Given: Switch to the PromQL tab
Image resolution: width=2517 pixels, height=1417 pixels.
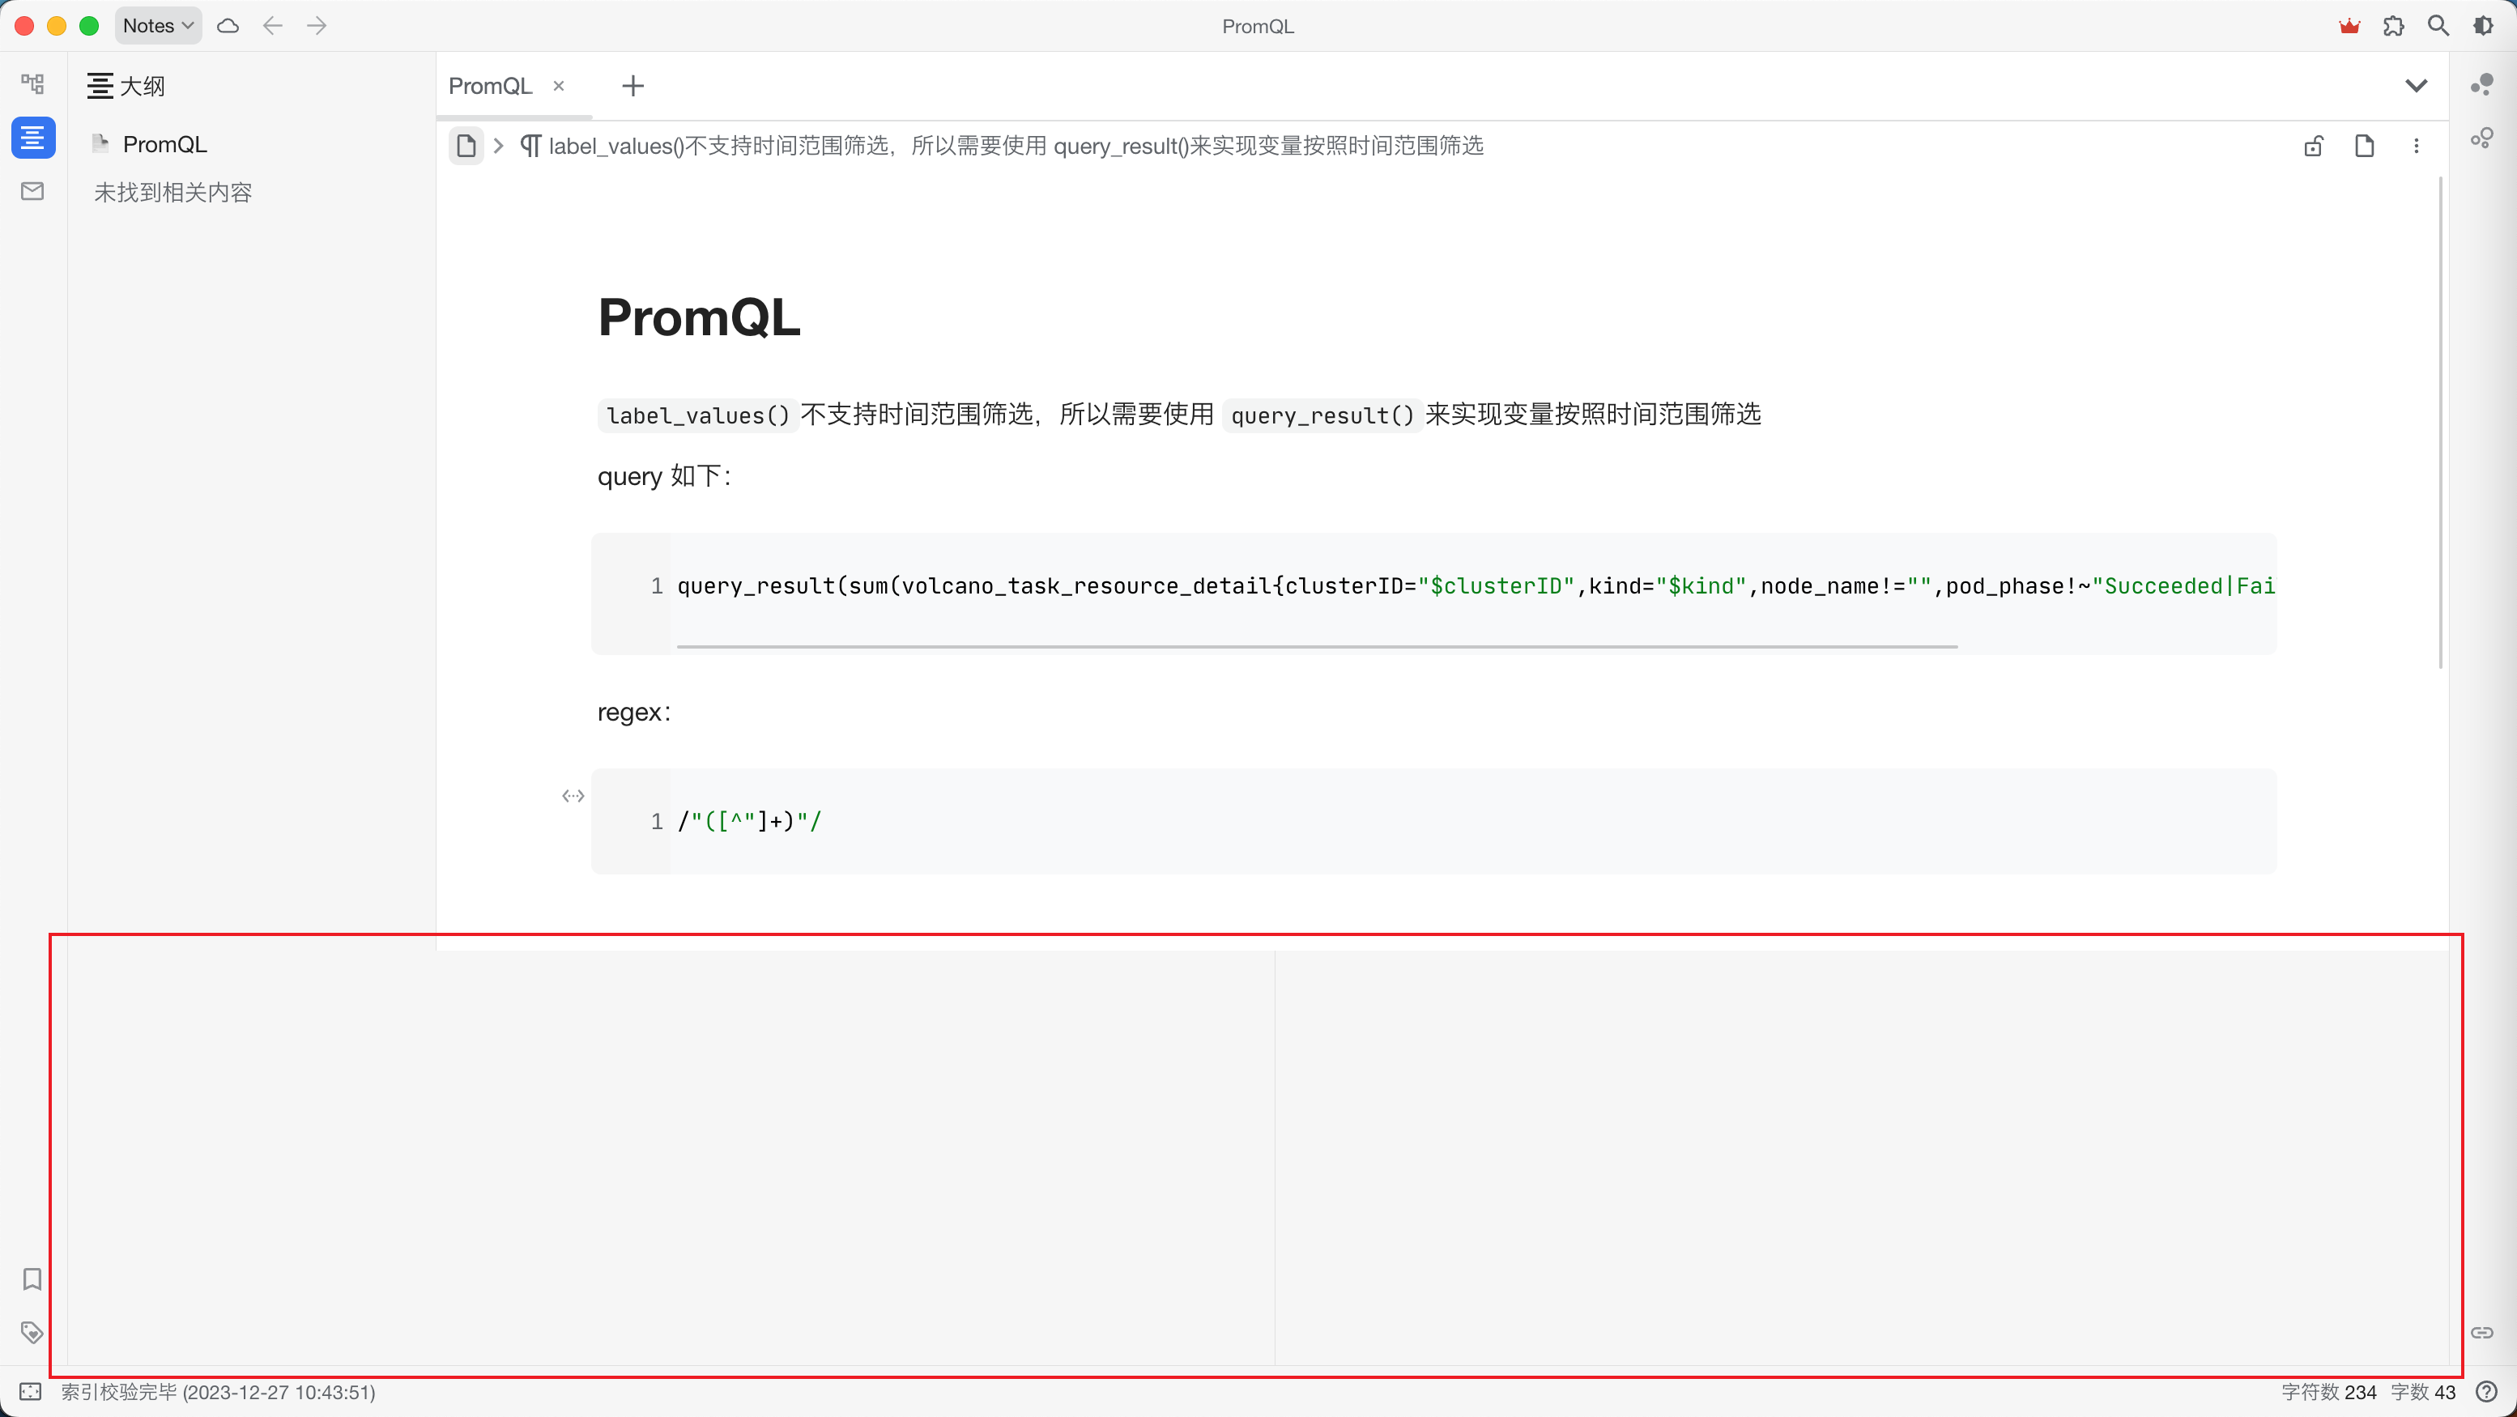Looking at the screenshot, I should click(491, 86).
